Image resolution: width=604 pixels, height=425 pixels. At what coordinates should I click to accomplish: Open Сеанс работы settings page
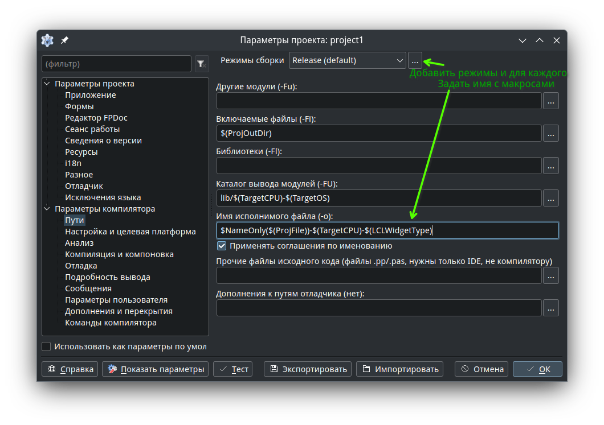(x=92, y=129)
